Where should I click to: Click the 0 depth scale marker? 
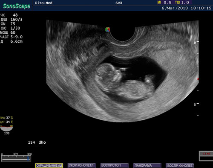pyautogui.click(x=196, y=42)
